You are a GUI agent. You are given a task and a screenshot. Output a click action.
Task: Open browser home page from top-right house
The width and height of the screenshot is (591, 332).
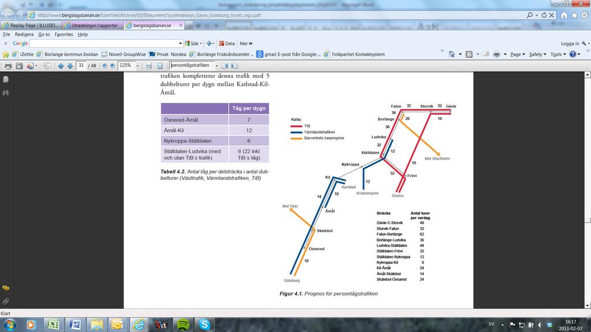(x=564, y=15)
